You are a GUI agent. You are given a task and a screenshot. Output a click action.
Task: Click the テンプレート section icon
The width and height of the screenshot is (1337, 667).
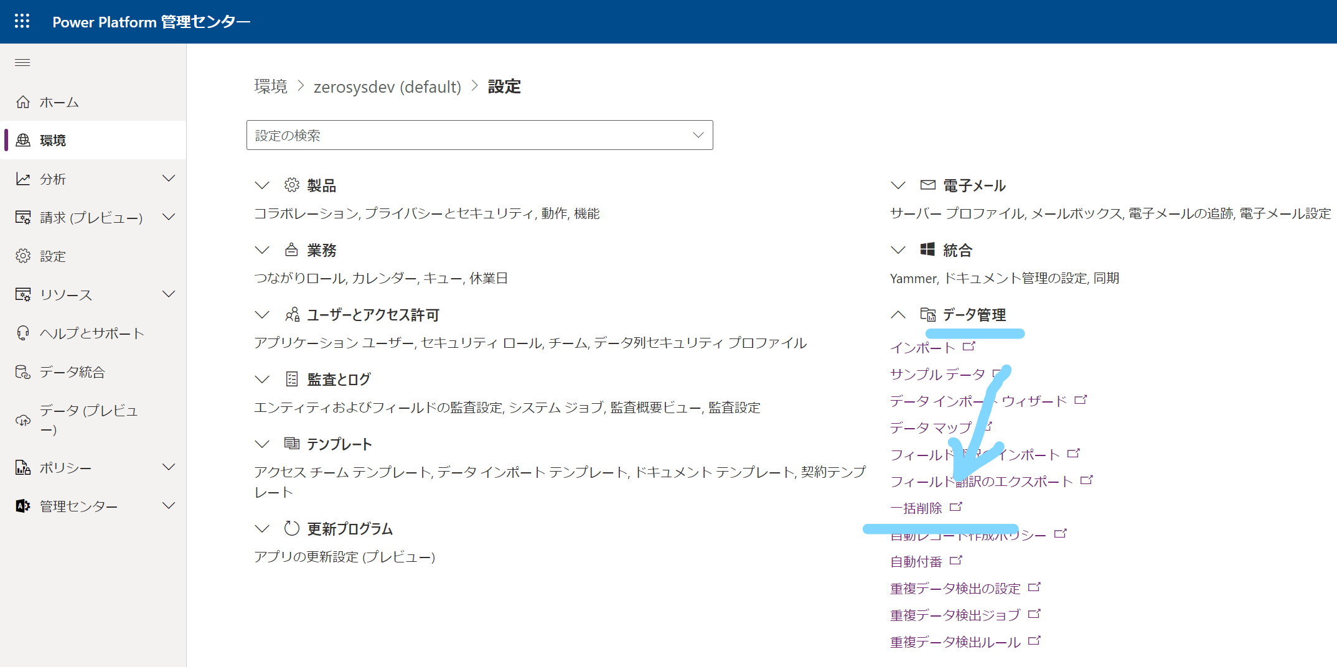[292, 444]
